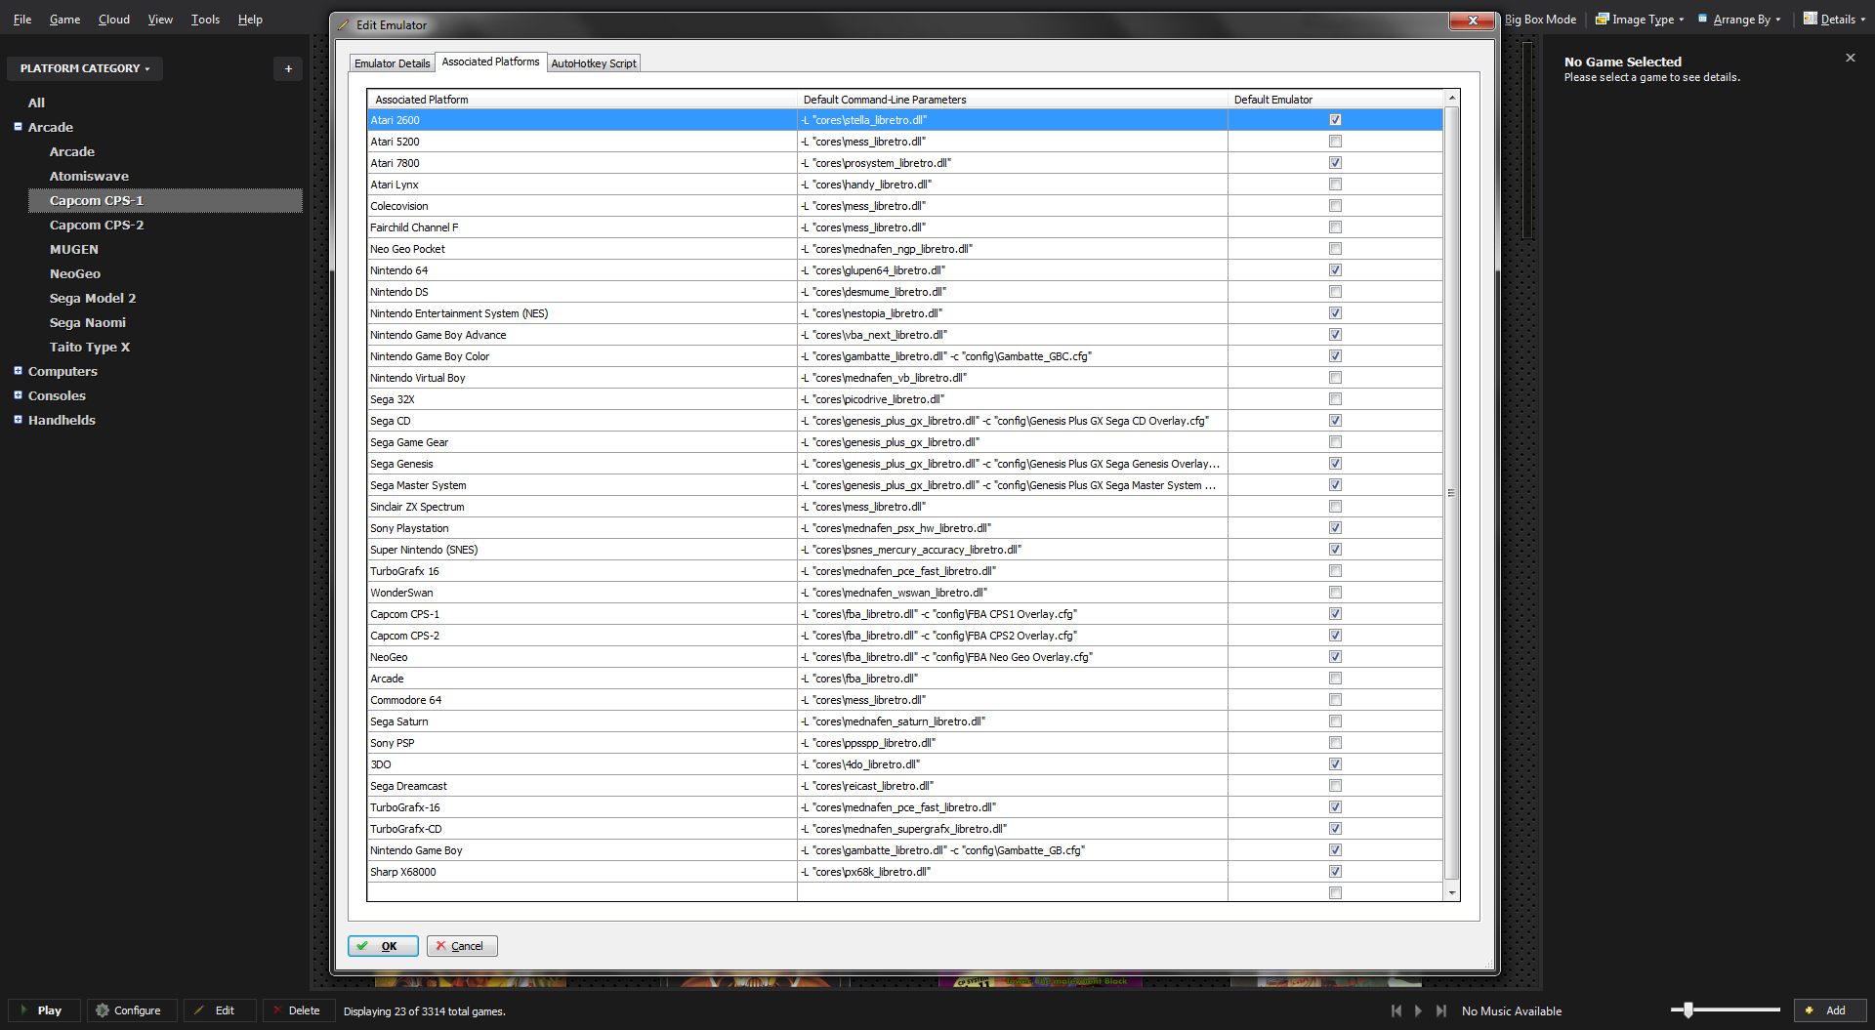
Task: Expand the Consoles category
Action: pyautogui.click(x=18, y=395)
